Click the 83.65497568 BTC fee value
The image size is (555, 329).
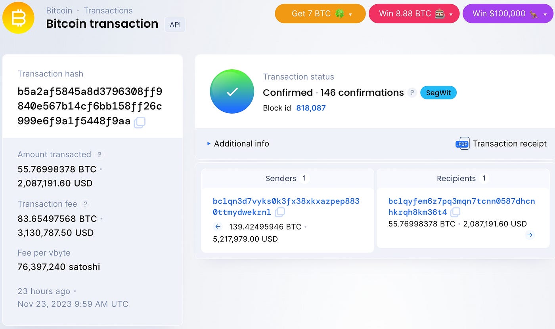click(x=57, y=219)
